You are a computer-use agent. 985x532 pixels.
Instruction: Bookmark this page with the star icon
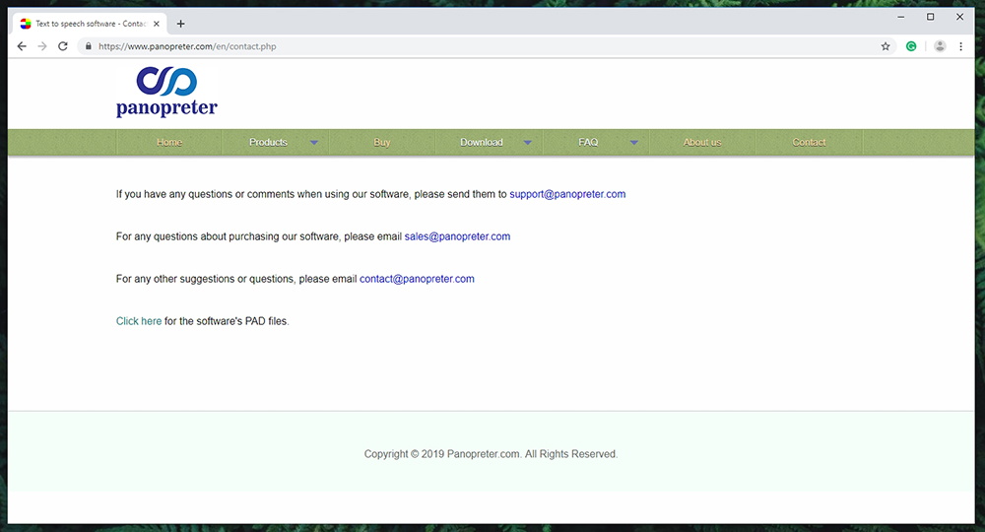(886, 46)
